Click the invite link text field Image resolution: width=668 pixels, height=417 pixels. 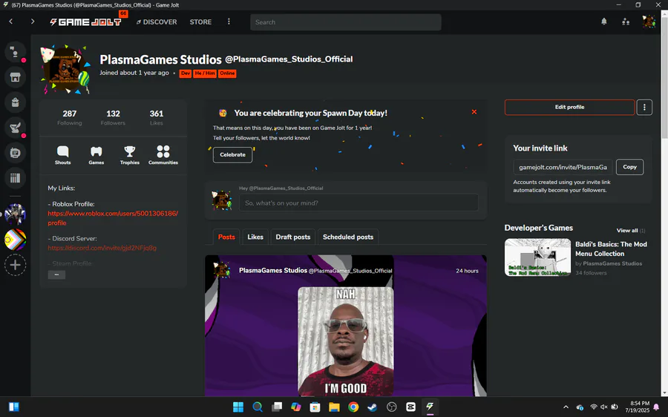click(x=563, y=167)
